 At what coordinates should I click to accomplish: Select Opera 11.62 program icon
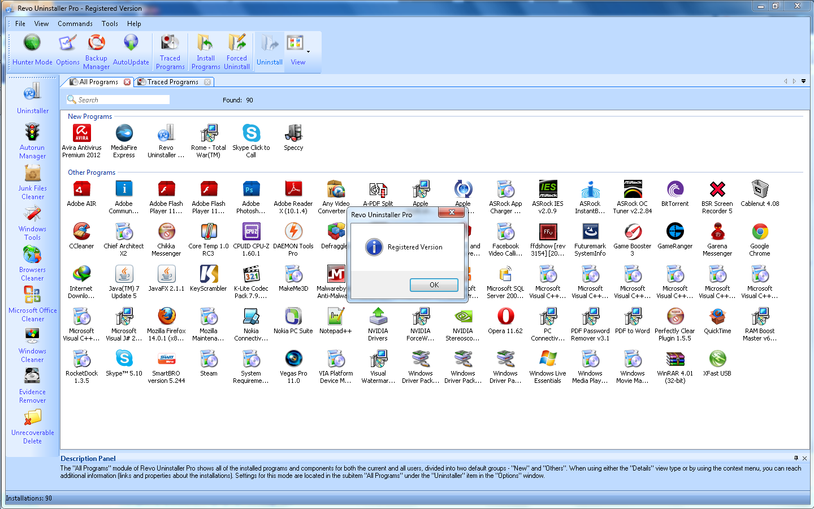[505, 321]
